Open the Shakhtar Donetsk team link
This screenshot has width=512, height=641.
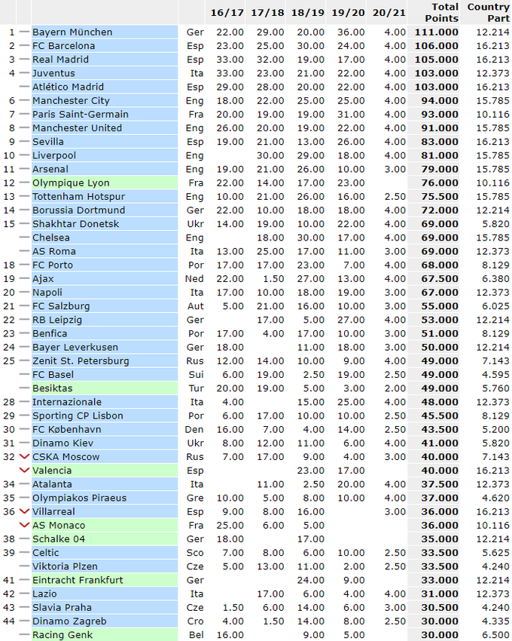coord(75,224)
